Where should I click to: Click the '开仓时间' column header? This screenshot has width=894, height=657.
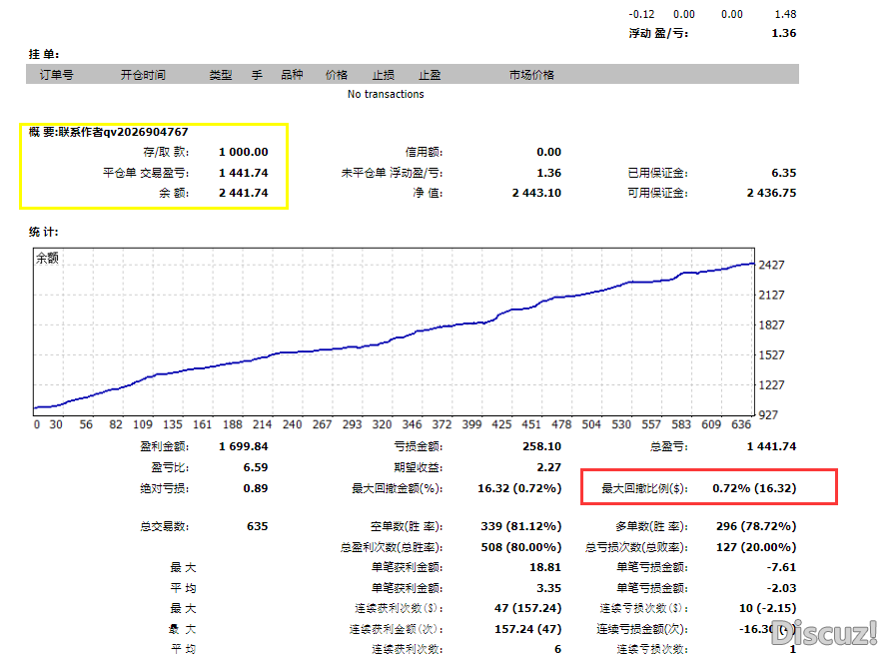143,75
